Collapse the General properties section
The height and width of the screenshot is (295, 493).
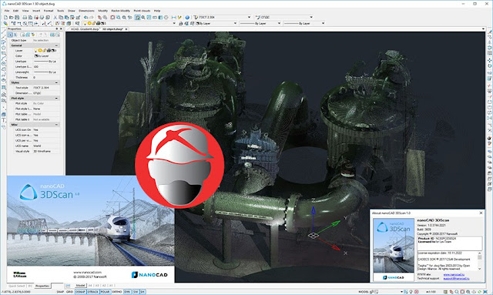(56, 45)
